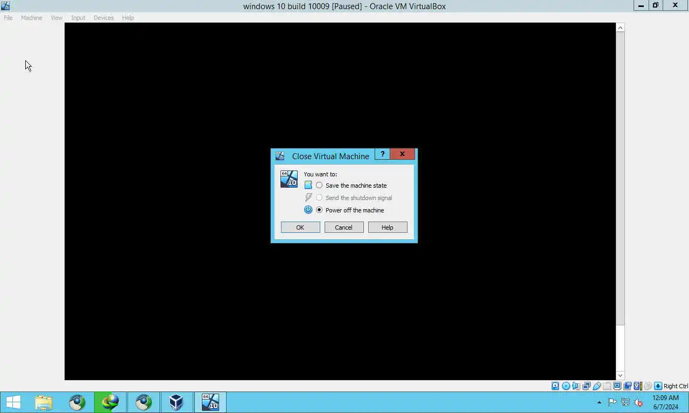Click the Power off the machine label
The height and width of the screenshot is (413, 689).
tap(355, 210)
